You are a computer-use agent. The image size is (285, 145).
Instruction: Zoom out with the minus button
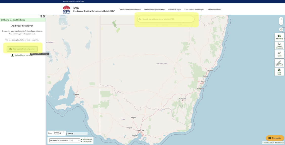click(x=281, y=23)
